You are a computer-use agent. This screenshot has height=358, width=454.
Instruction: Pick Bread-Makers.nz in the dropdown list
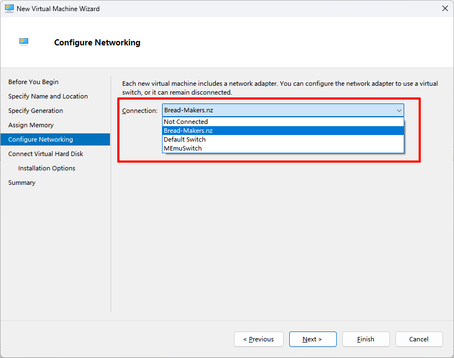pos(188,131)
